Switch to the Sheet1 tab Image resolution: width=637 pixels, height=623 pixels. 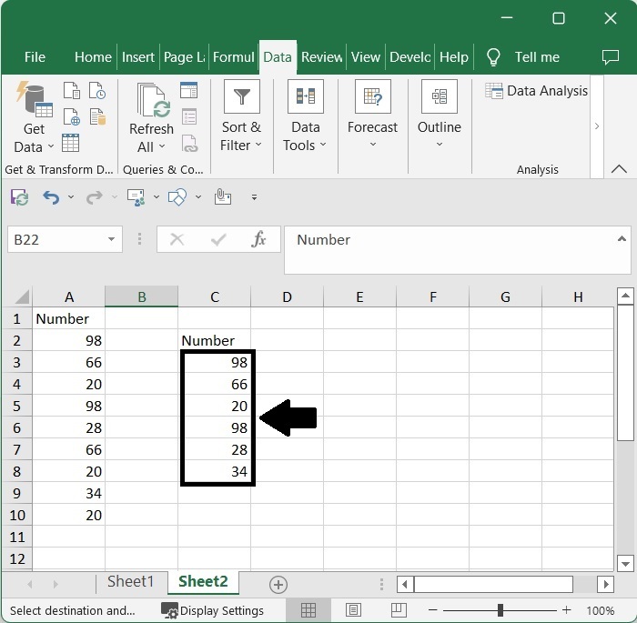pos(131,582)
